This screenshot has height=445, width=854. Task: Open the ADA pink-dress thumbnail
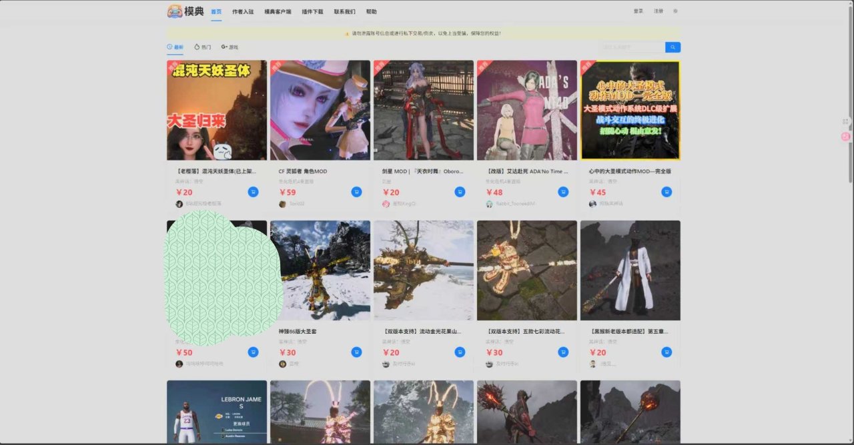coord(527,110)
